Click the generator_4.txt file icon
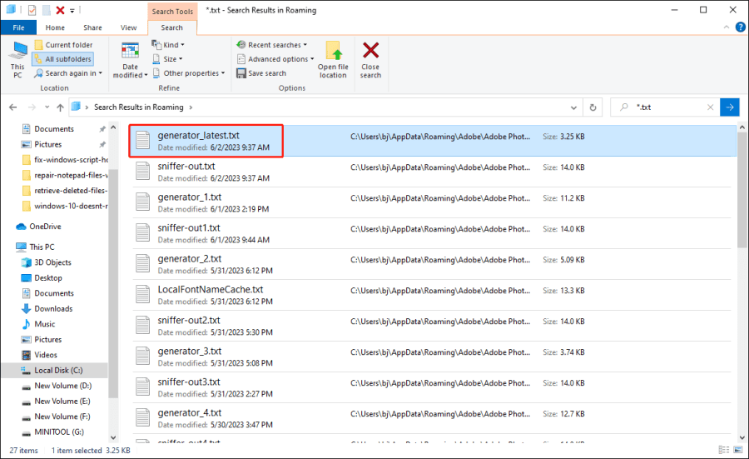 [143, 417]
